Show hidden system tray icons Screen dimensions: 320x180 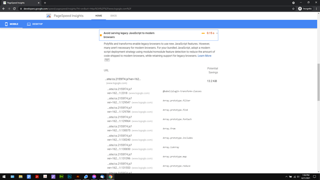coord(286,177)
